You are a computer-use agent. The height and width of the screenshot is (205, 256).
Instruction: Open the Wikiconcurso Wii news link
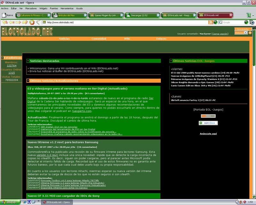coord(74,68)
